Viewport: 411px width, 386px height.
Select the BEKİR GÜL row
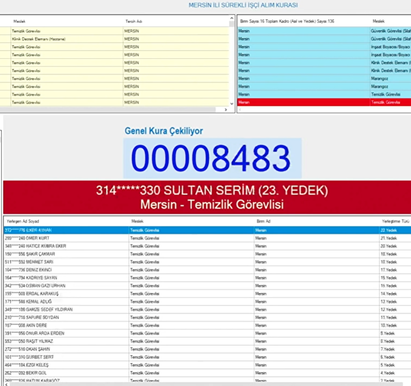click(x=207, y=373)
